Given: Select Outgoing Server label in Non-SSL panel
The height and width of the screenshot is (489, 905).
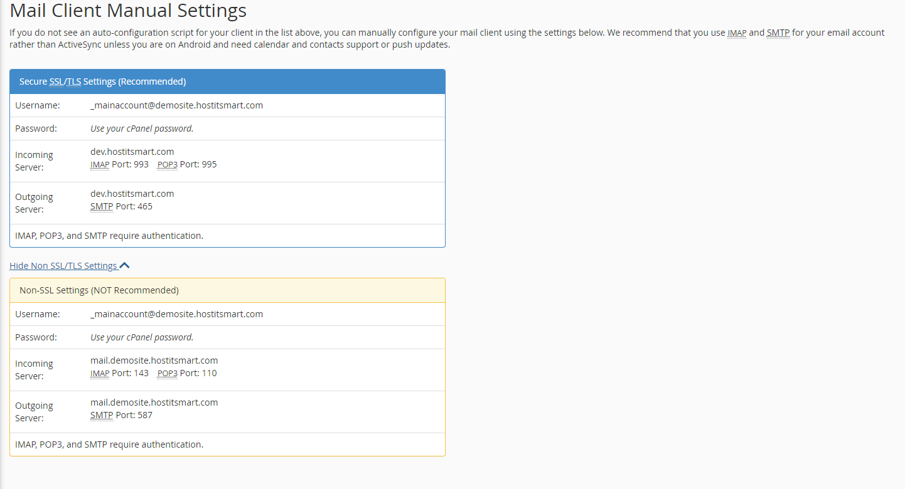Looking at the screenshot, I should [34, 412].
